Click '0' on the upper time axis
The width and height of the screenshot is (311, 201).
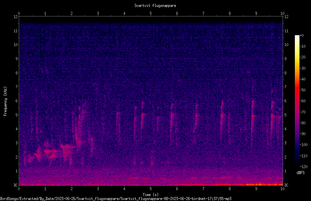(x=19, y=13)
